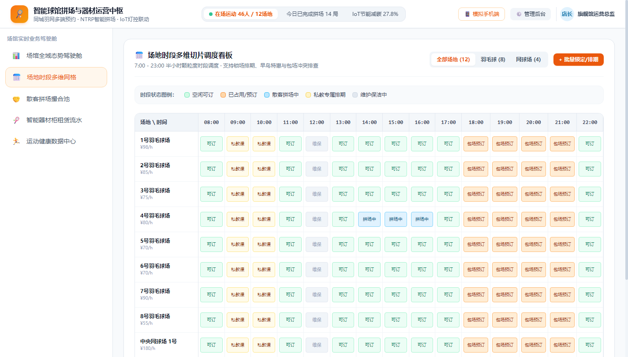Book 1号羽毛球场 22:00 可订 slot
The height and width of the screenshot is (357, 628).
coord(590,144)
